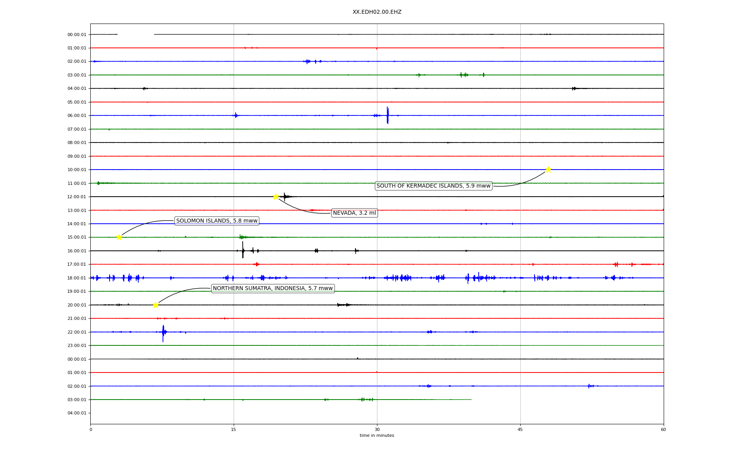The image size is (754, 471).
Task: Click the large spike on 16:00:01 trace
Action: (243, 250)
